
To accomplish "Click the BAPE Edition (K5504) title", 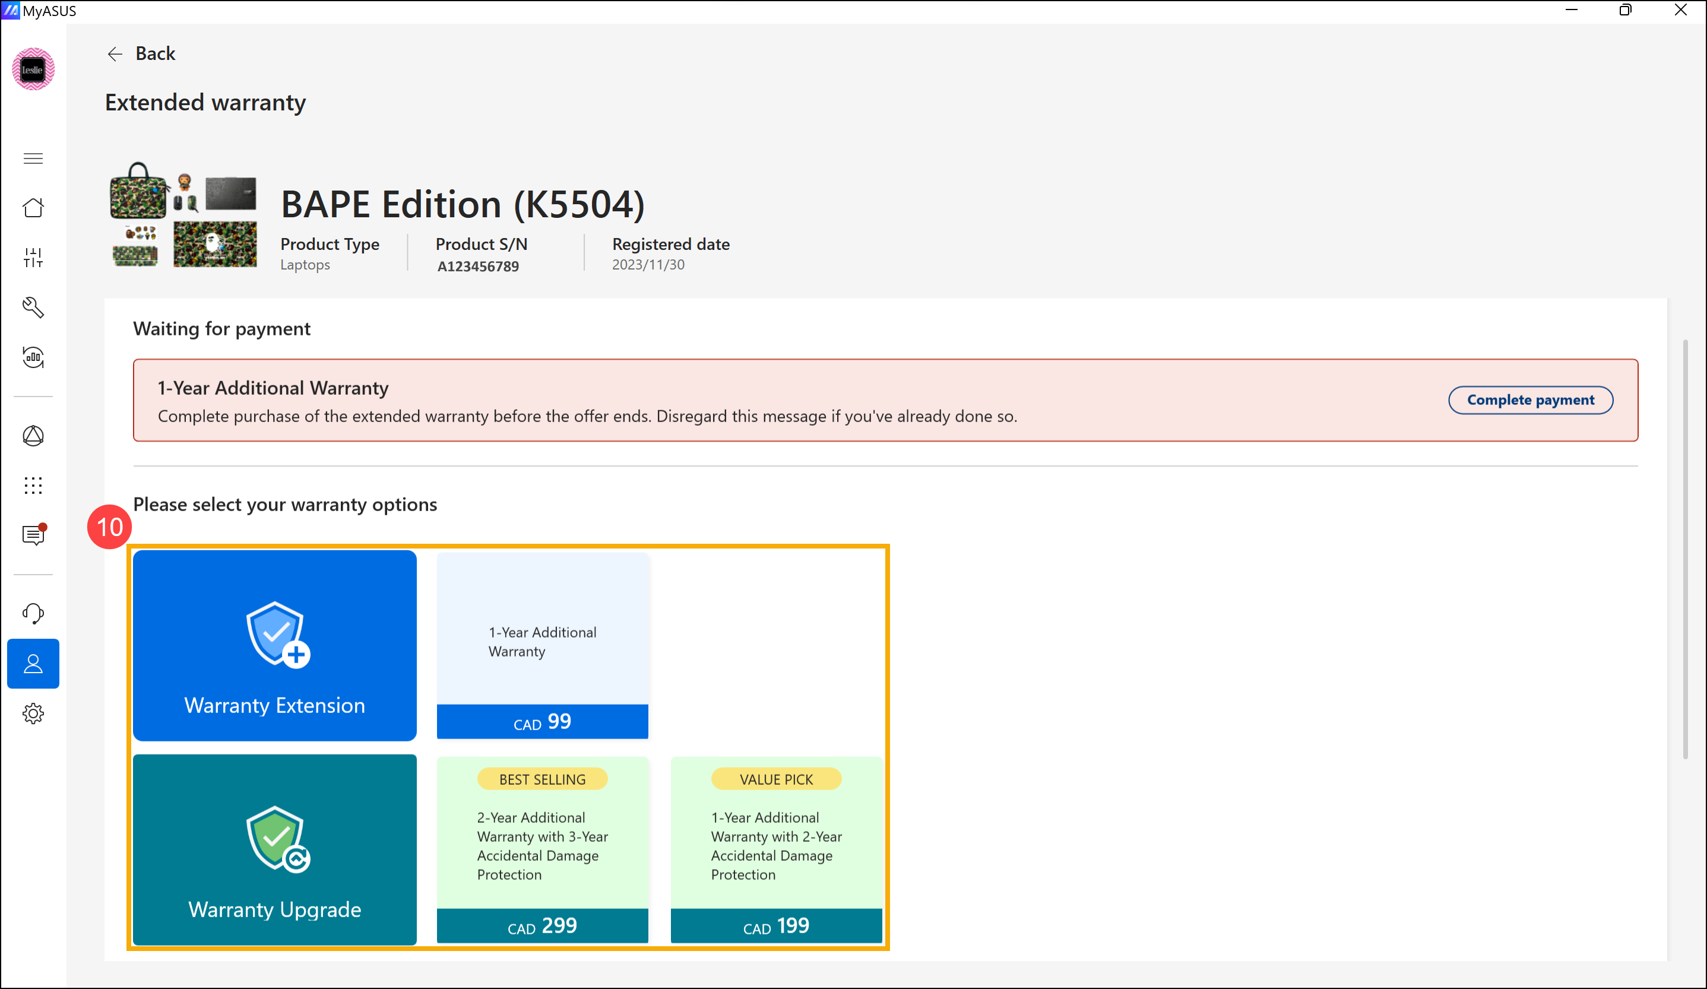I will 463,204.
